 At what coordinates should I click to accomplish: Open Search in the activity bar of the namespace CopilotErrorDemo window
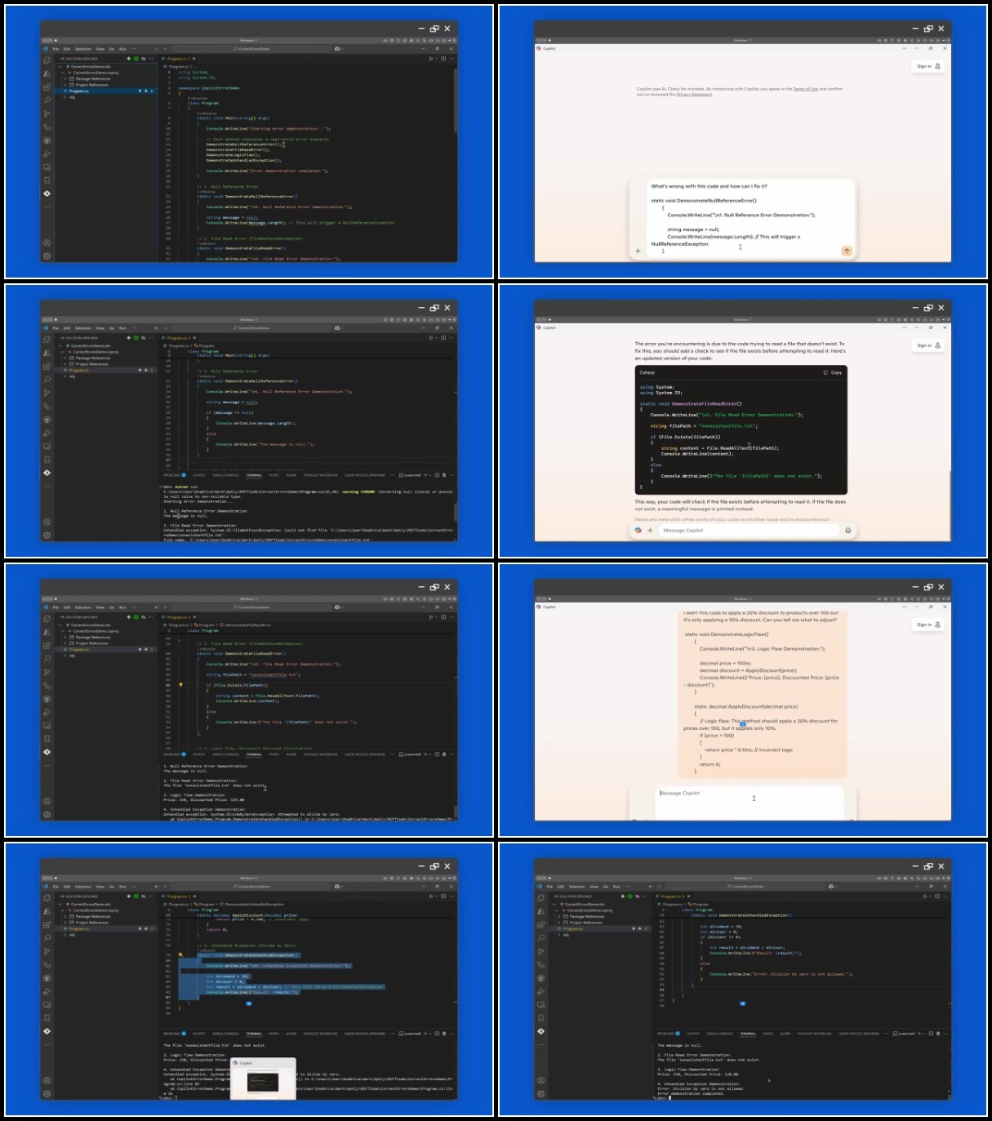pos(47,100)
